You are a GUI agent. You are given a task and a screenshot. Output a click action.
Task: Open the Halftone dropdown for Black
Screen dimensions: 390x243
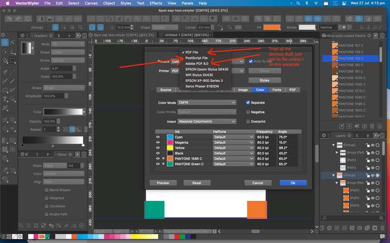click(x=233, y=153)
